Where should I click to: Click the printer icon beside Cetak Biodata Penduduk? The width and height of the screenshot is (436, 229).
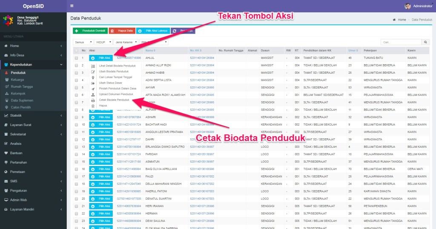93,100
